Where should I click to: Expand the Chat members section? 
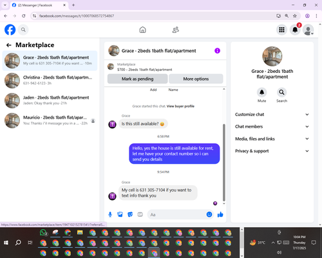click(x=272, y=126)
